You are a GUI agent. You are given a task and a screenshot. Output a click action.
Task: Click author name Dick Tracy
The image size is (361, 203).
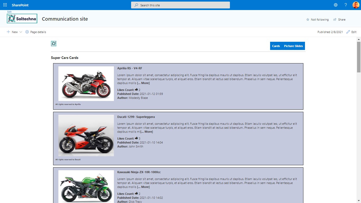[x=135, y=201]
